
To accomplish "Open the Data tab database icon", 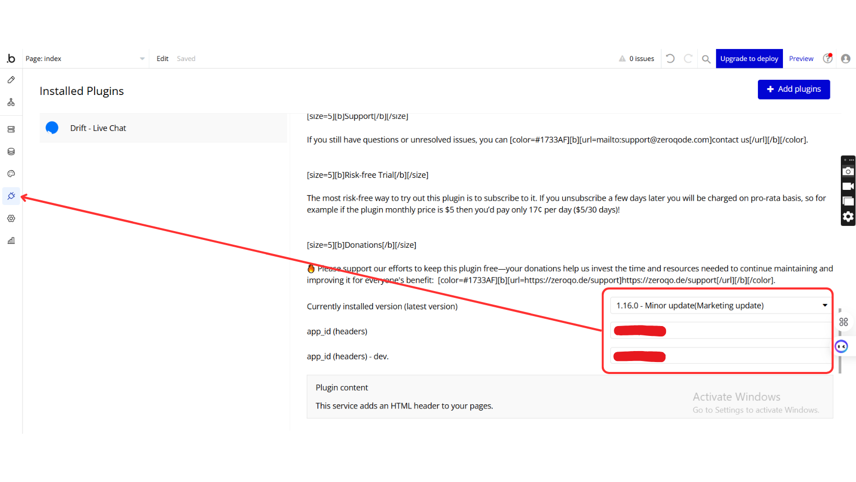I will pyautogui.click(x=11, y=152).
